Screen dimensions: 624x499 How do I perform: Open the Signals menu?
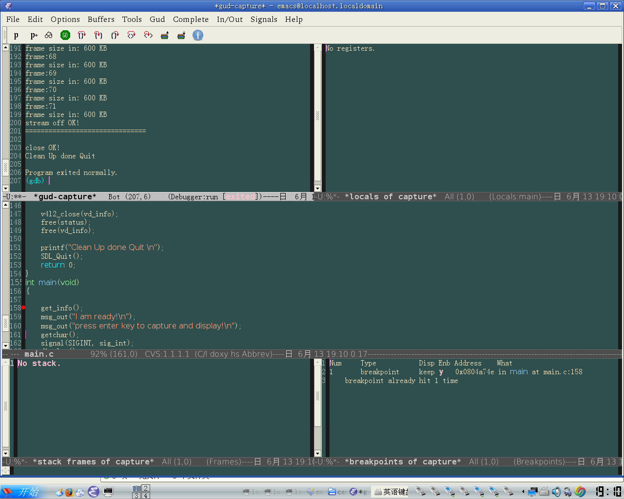point(264,19)
